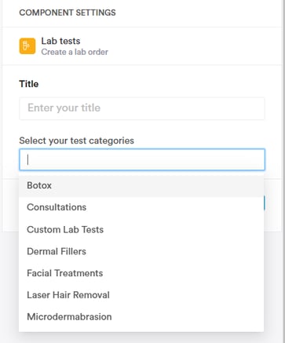
Task: Click the right end of categories combo box
Action: tap(258, 159)
